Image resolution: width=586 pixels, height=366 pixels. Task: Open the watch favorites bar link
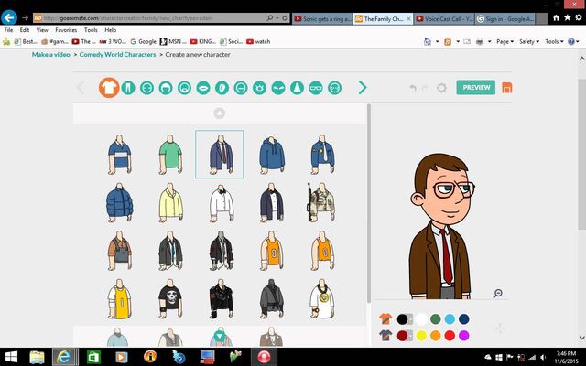coord(258,41)
